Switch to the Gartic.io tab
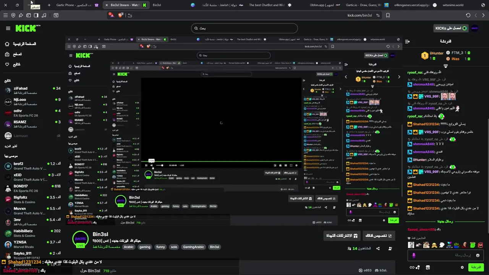Screen dimensions: 489x275 [x=367, y=5]
